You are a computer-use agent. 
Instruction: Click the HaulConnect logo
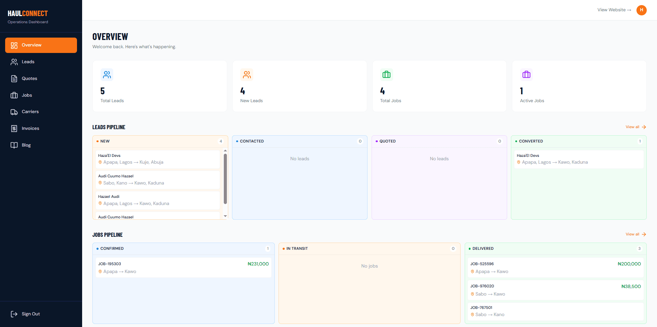tap(28, 14)
